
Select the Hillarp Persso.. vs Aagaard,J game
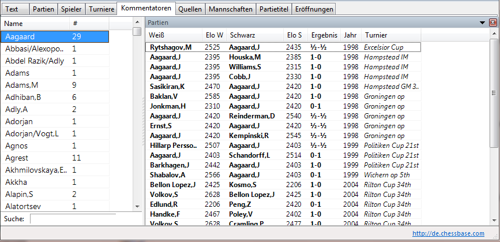283,146
